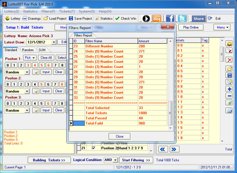Image resolution: width=237 pixels, height=173 pixels.
Task: Click the Twitter bird icon
Action: tap(182, 19)
